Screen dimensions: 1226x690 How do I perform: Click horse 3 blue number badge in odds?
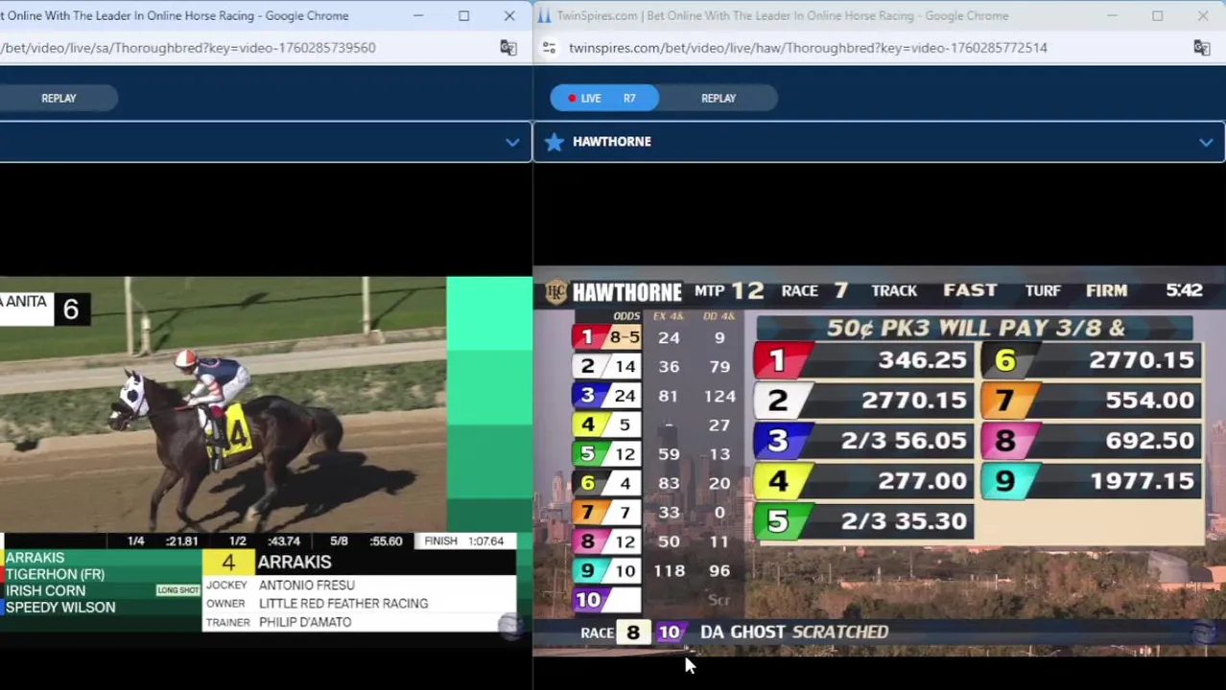click(x=587, y=396)
